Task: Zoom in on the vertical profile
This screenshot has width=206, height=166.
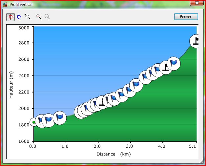Action: 39,17
